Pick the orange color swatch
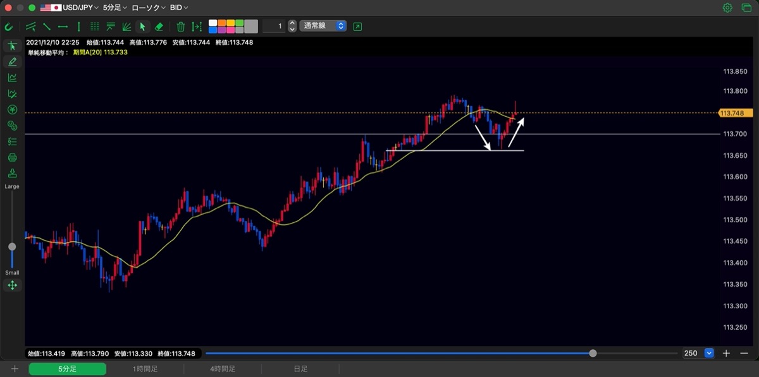This screenshot has height=377, width=759. (x=222, y=23)
